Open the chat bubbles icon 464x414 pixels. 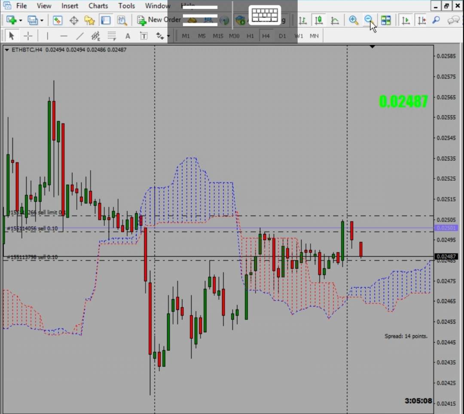click(x=453, y=20)
